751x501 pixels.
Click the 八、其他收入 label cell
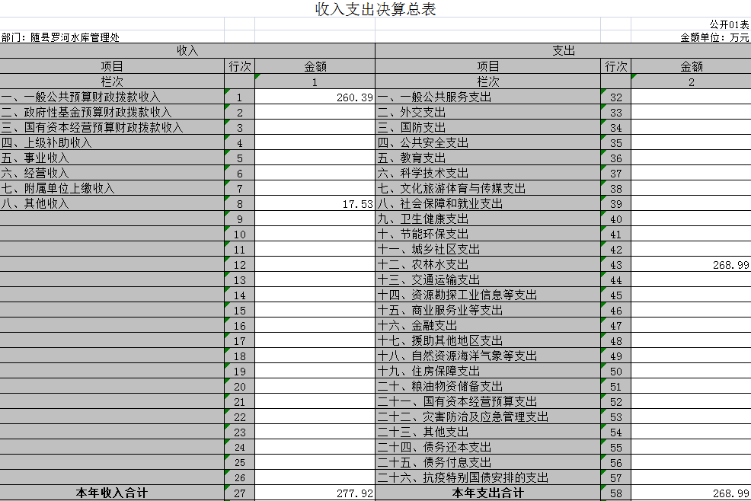[x=112, y=204]
